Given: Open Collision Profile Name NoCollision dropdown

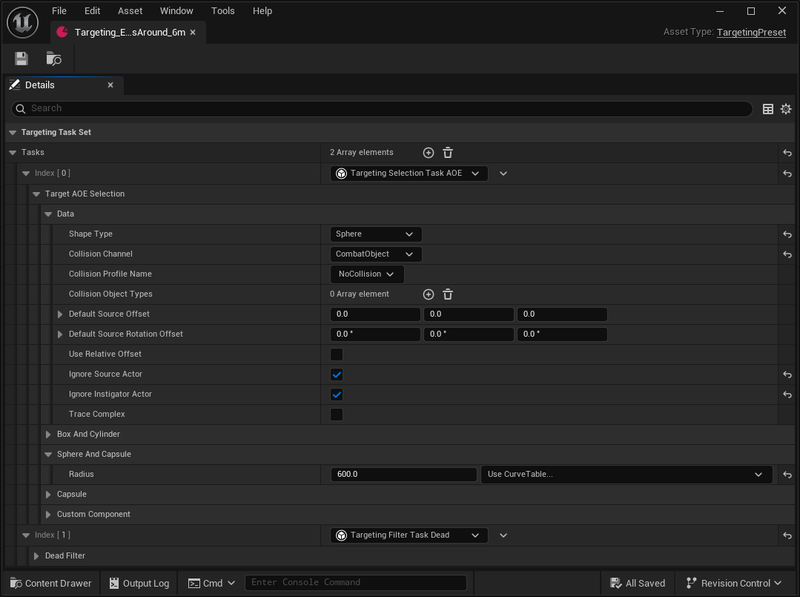Looking at the screenshot, I should point(367,274).
